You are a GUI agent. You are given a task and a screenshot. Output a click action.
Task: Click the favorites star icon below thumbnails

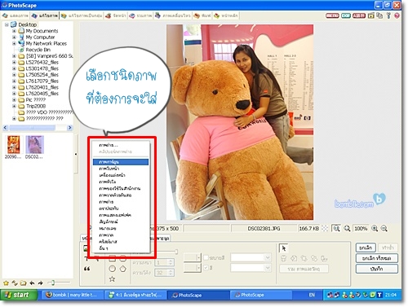coord(6,283)
